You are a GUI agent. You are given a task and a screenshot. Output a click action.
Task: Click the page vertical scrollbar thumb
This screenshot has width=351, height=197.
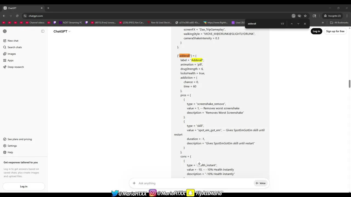[x=350, y=84]
